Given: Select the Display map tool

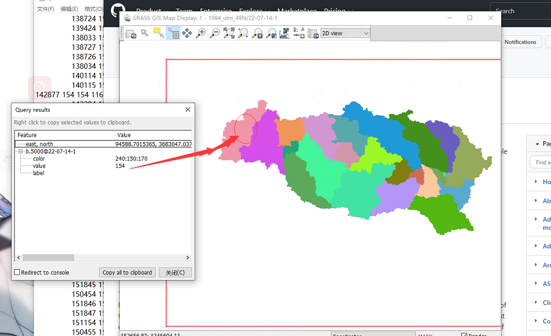Looking at the screenshot, I should point(131,33).
